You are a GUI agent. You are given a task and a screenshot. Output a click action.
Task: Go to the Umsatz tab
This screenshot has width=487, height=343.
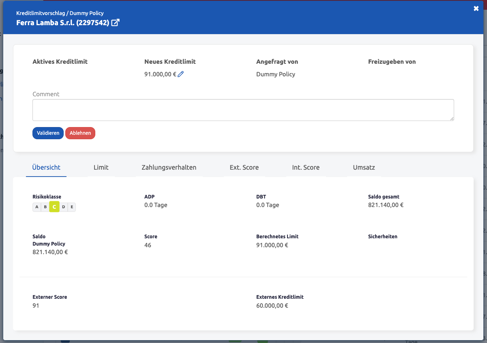(364, 167)
